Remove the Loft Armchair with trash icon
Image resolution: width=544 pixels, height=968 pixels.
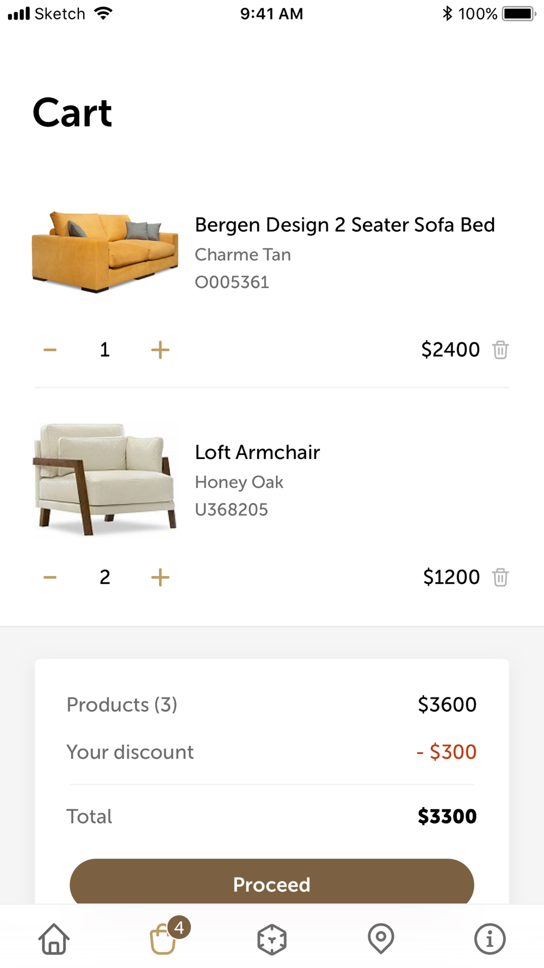[x=500, y=577]
